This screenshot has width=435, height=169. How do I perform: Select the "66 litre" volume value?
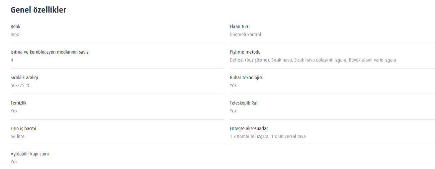pyautogui.click(x=18, y=136)
